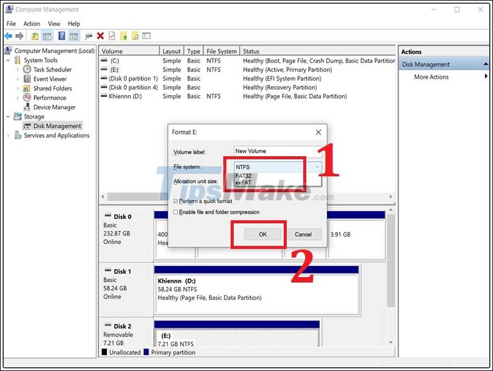Open the Action menu
Viewport: 493px width, 371px height.
tap(32, 24)
